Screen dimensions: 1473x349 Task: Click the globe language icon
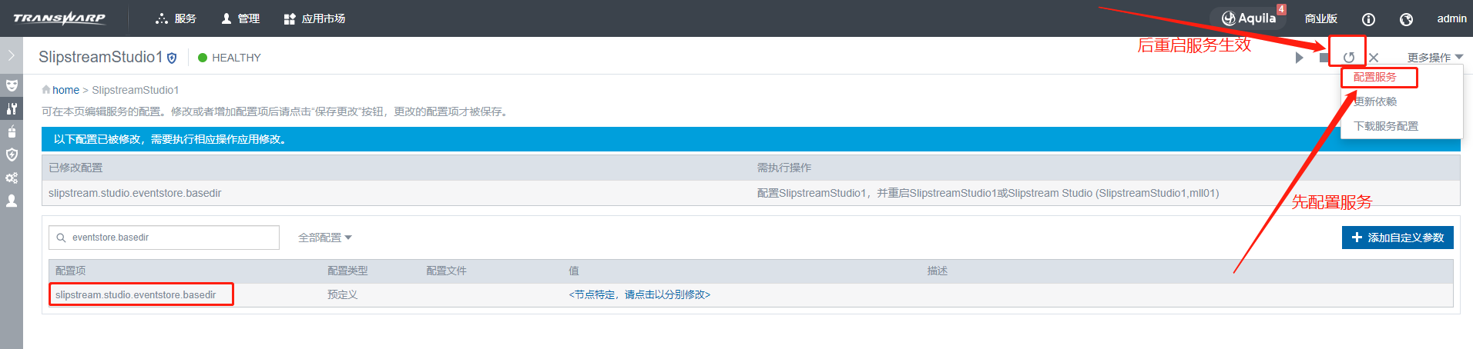(1406, 19)
